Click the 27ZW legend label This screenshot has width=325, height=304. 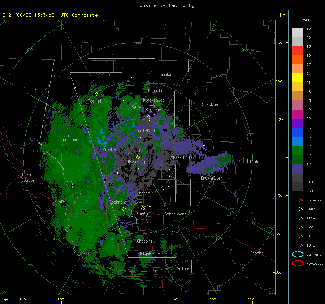point(311,227)
